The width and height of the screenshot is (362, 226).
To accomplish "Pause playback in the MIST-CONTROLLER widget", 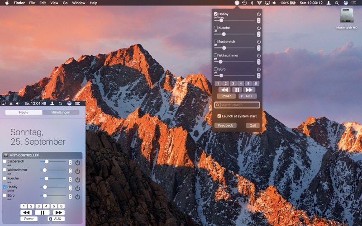I will point(42,212).
